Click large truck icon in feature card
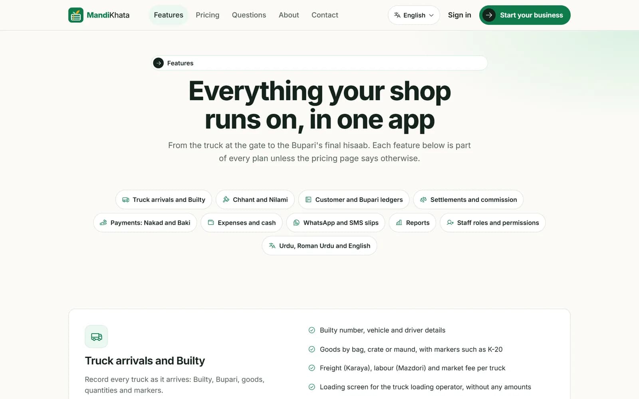 [x=96, y=337]
